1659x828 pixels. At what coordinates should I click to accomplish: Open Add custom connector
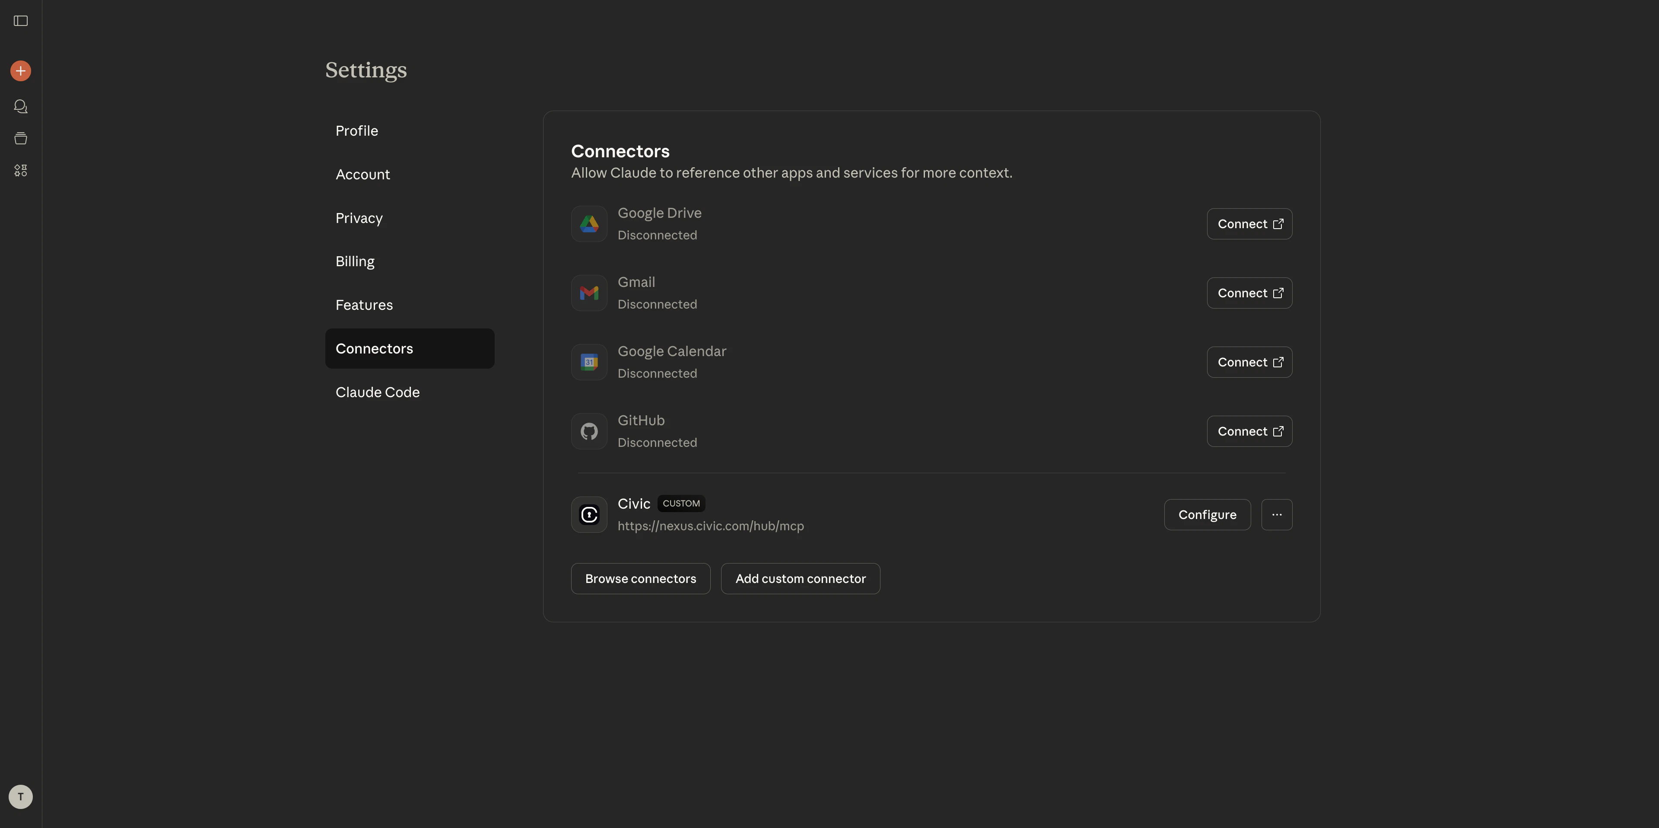click(x=801, y=578)
